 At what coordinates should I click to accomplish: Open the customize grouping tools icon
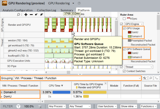coord(145,78)
